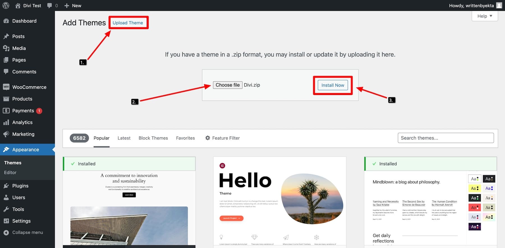505x248 pixels.
Task: Click the WooCommerce logo icon
Action: 6,87
